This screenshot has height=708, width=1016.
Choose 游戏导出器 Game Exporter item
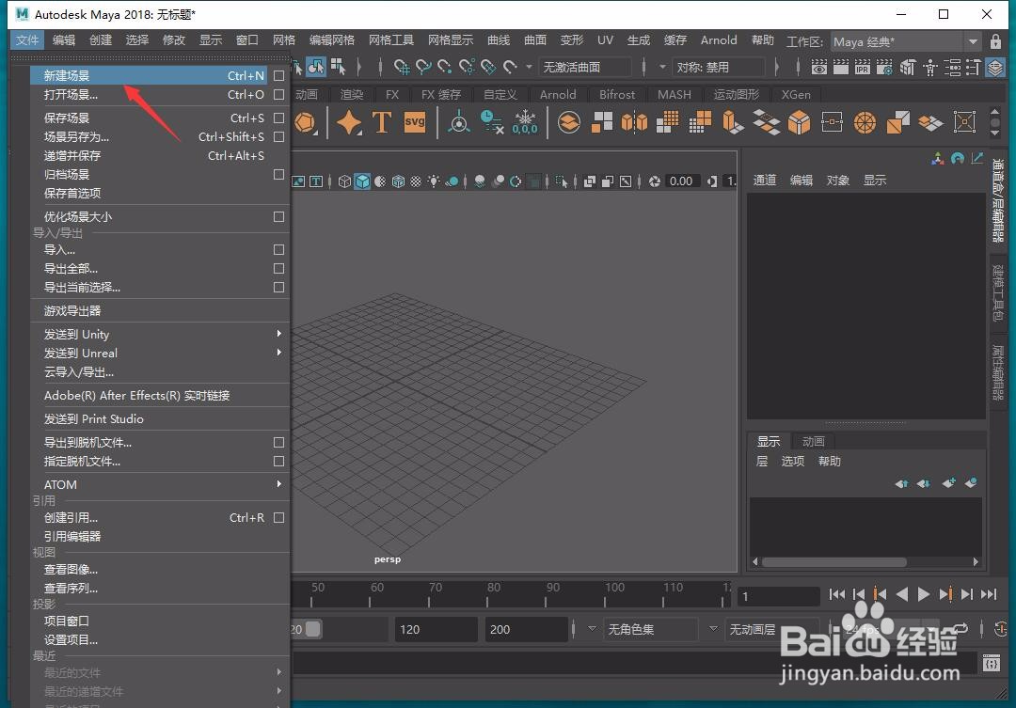pyautogui.click(x=159, y=311)
